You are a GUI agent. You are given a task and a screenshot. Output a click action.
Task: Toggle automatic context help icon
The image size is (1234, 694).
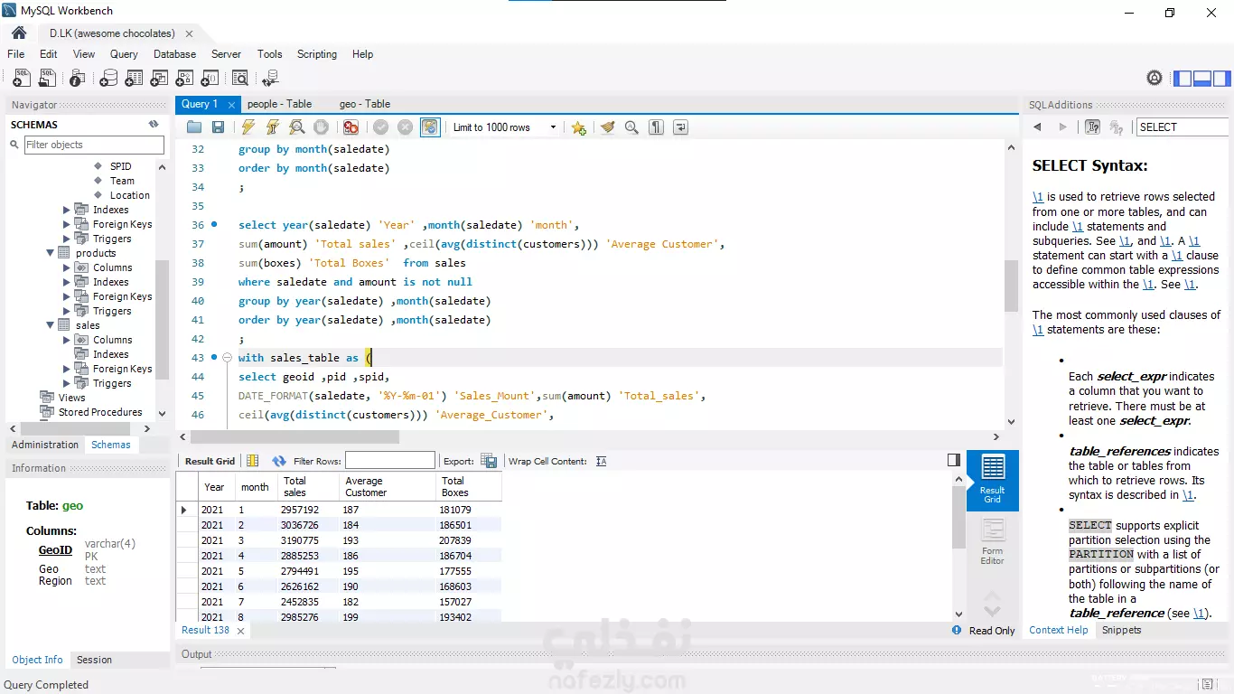point(1117,127)
